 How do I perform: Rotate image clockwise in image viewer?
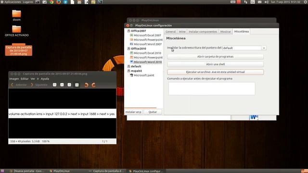coord(94,85)
